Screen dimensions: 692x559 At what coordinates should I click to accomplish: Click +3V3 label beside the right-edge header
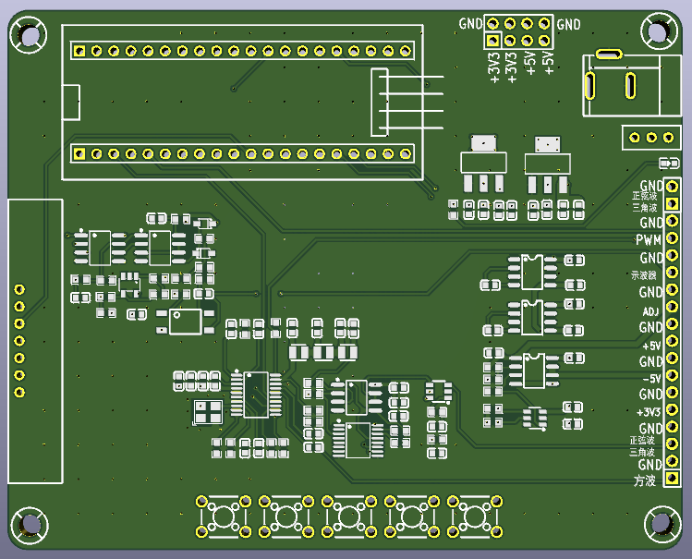(649, 412)
